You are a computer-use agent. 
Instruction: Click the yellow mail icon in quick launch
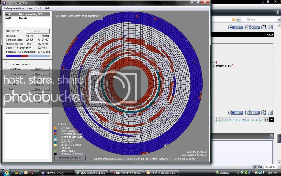pyautogui.click(x=26, y=173)
